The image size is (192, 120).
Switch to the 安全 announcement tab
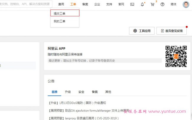coord(81,92)
